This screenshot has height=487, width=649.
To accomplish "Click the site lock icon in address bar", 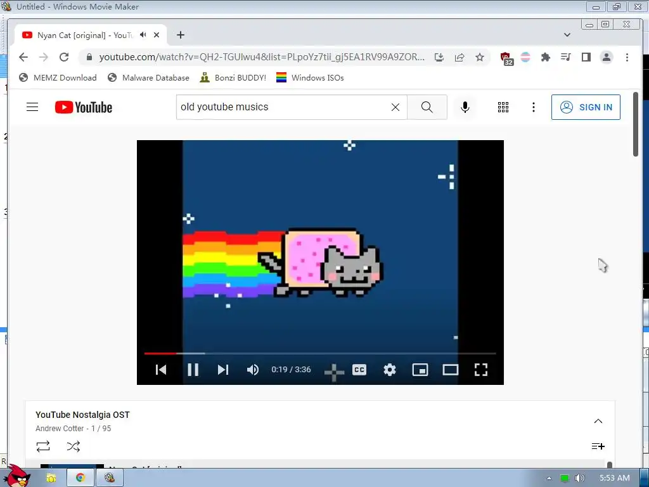I will click(x=89, y=57).
